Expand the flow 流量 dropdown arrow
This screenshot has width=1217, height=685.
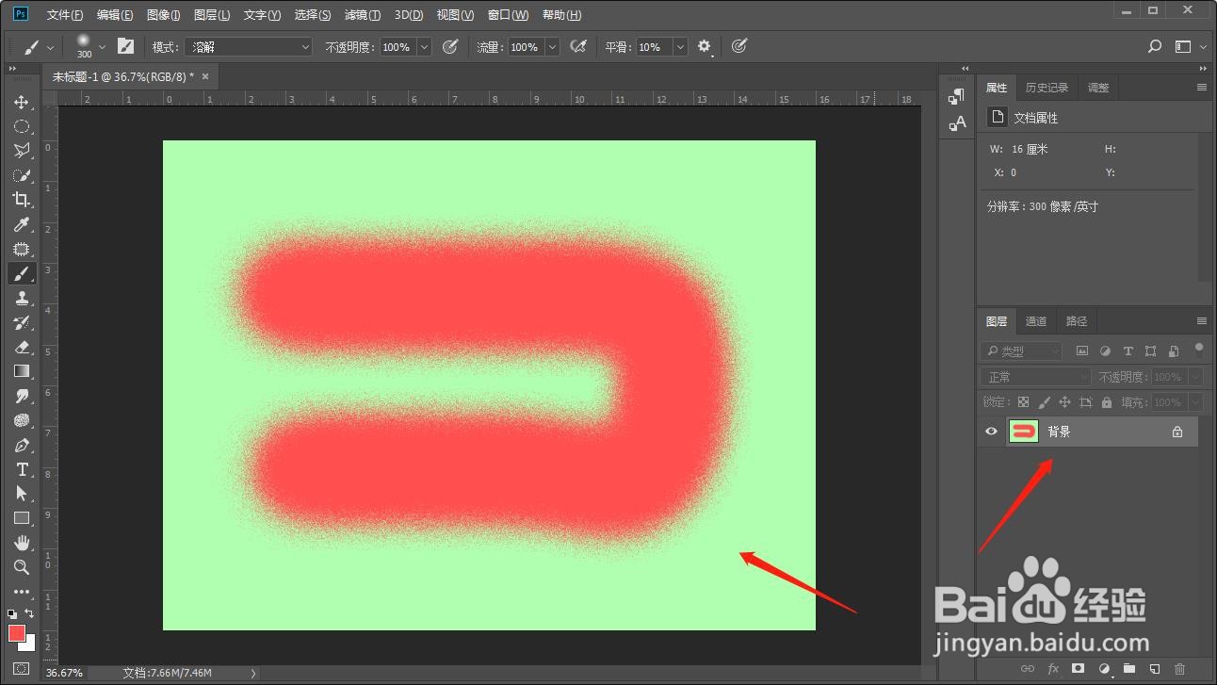pyautogui.click(x=552, y=46)
